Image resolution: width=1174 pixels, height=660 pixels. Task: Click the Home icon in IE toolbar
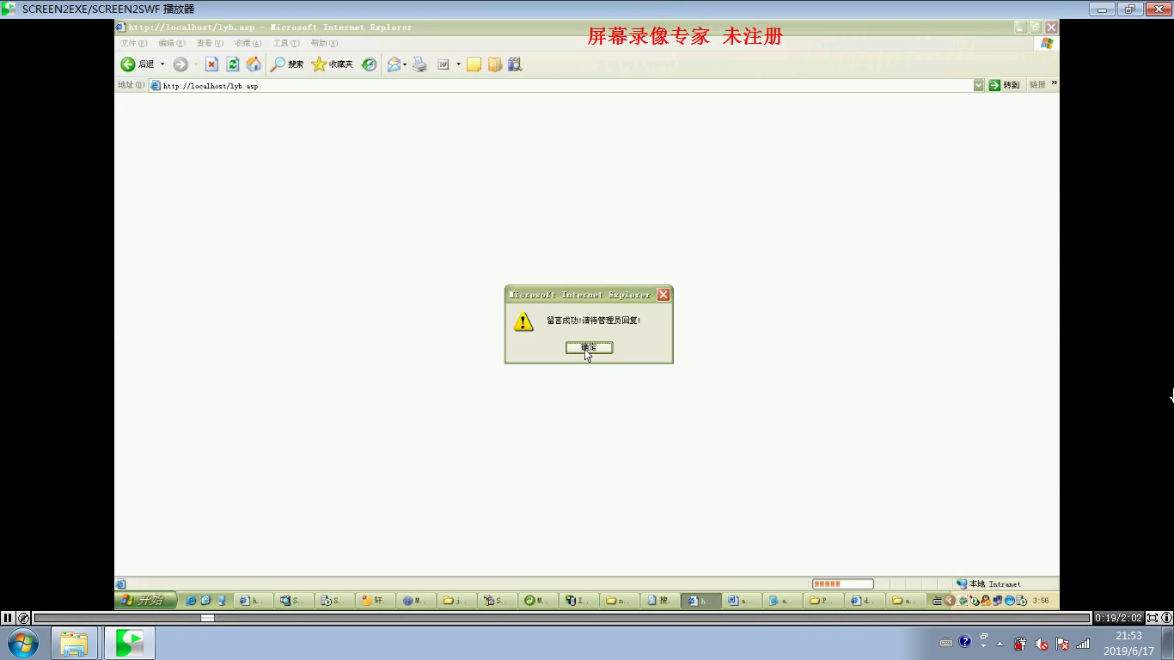coord(254,64)
